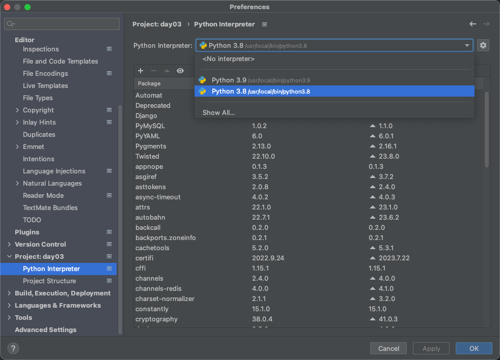Open the TODO settings page

(32, 220)
